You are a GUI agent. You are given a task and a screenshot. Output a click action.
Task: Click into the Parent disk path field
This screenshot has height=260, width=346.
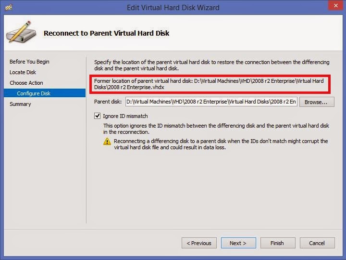click(x=211, y=102)
